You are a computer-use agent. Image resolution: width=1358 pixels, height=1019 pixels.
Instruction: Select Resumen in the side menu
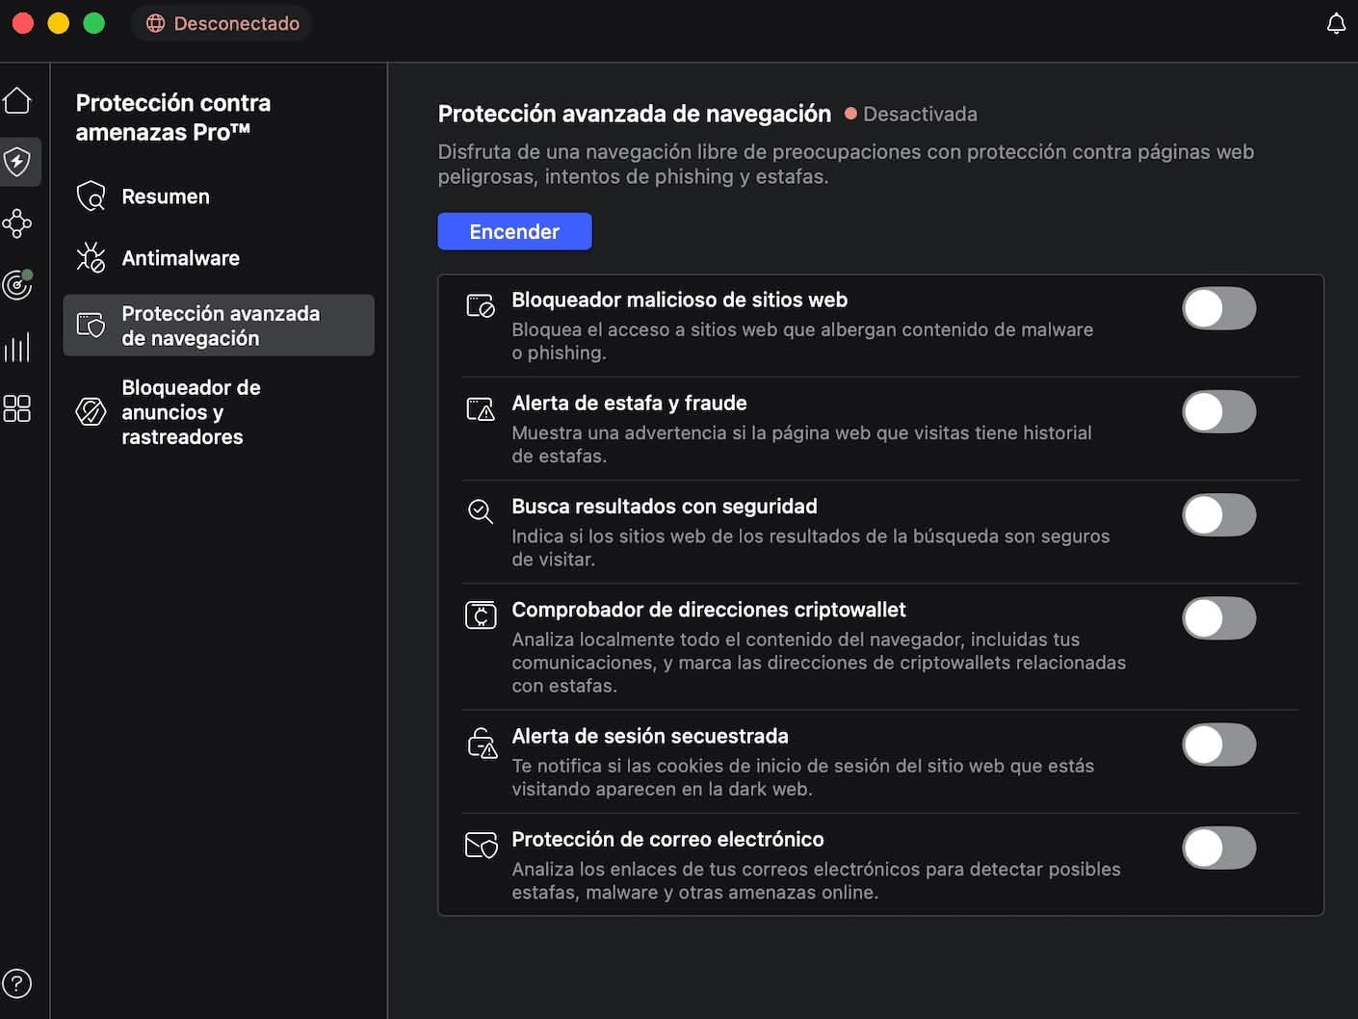click(165, 196)
